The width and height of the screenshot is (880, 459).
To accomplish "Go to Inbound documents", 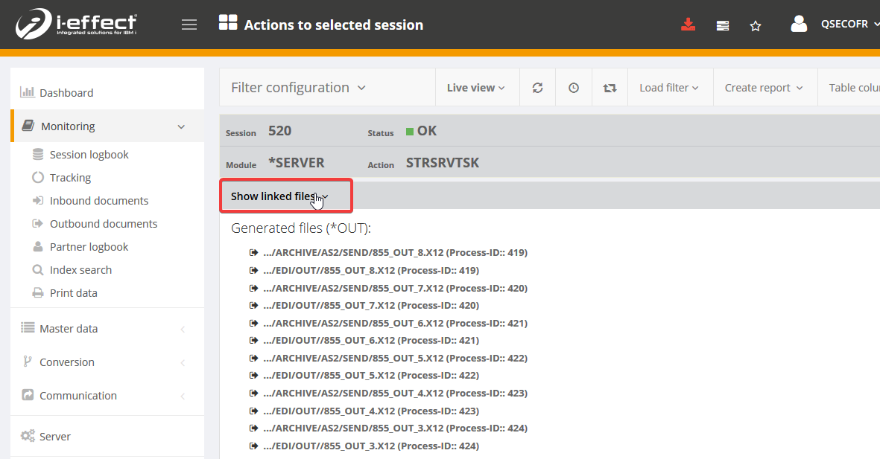I will point(98,201).
